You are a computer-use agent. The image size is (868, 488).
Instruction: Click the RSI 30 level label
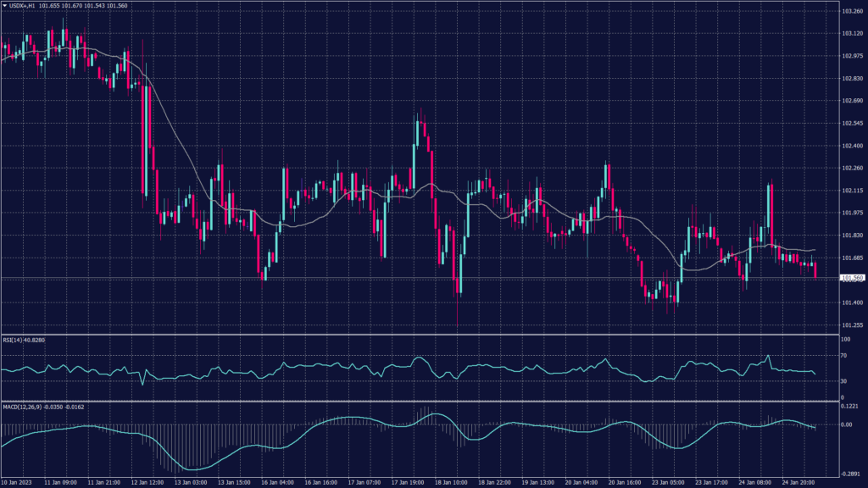[844, 381]
